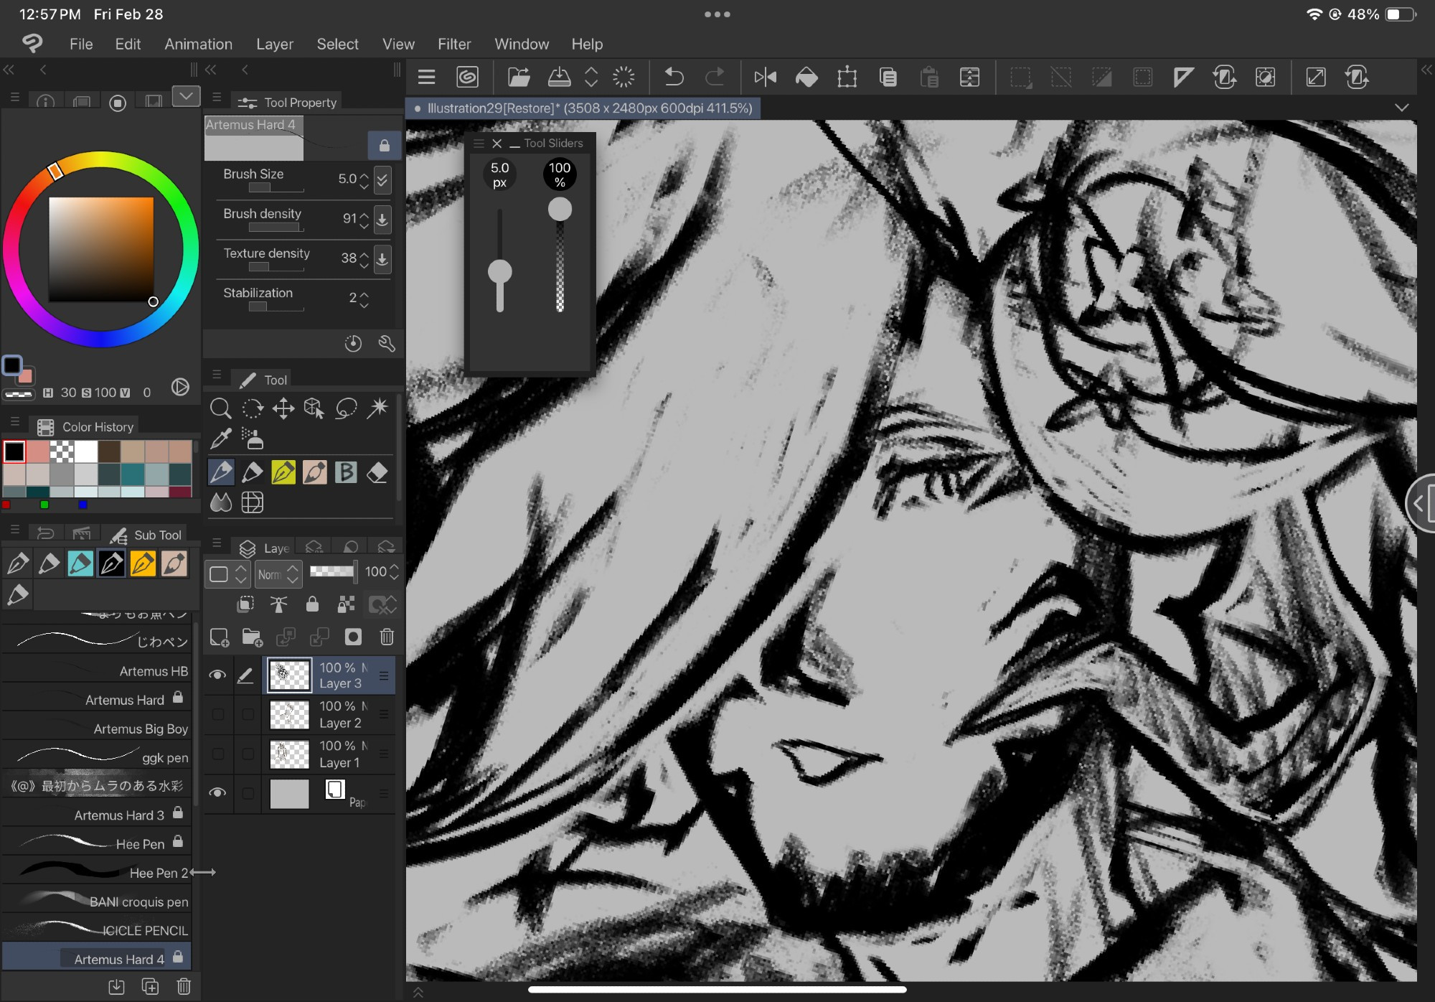Viewport: 1435px width, 1002px height.
Task: Create a new raster layer
Action: (219, 637)
